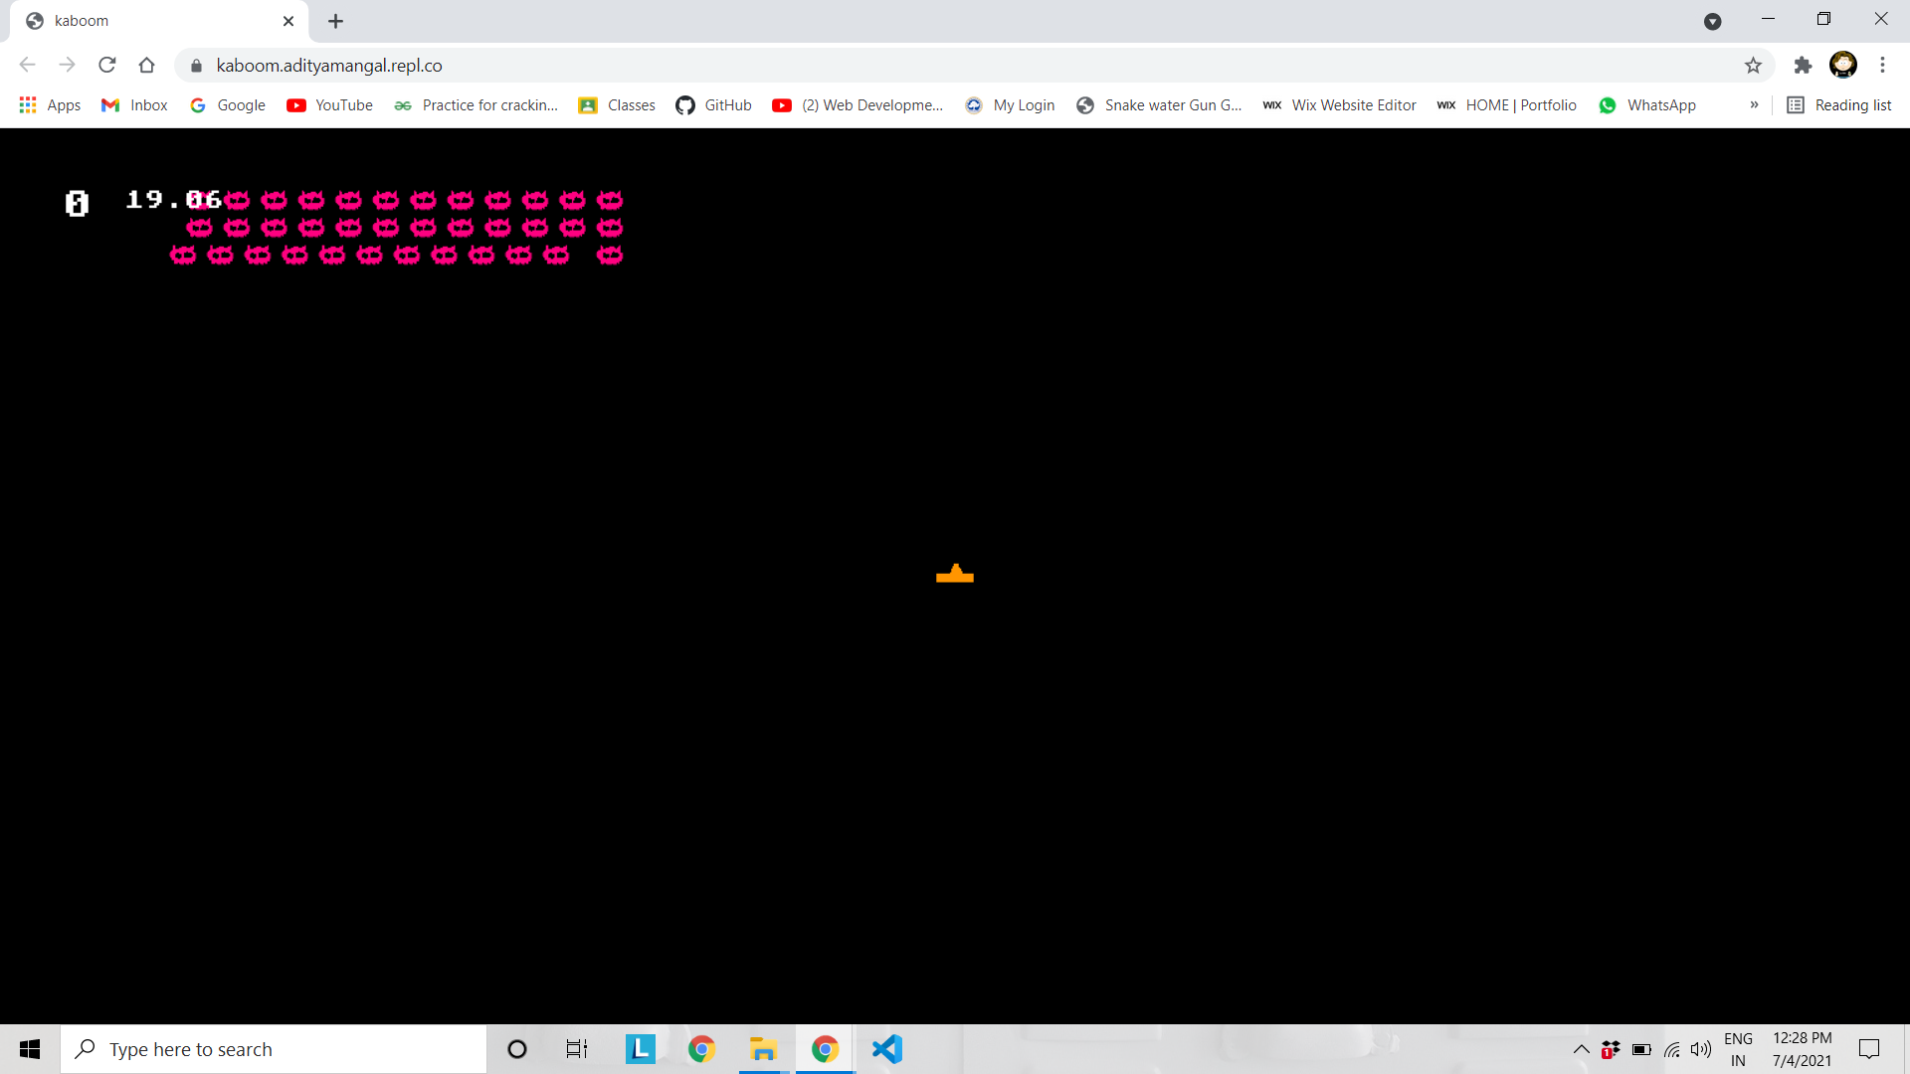Open the YouTube bookmark
The width and height of the screenshot is (1910, 1074).
pyautogui.click(x=330, y=105)
